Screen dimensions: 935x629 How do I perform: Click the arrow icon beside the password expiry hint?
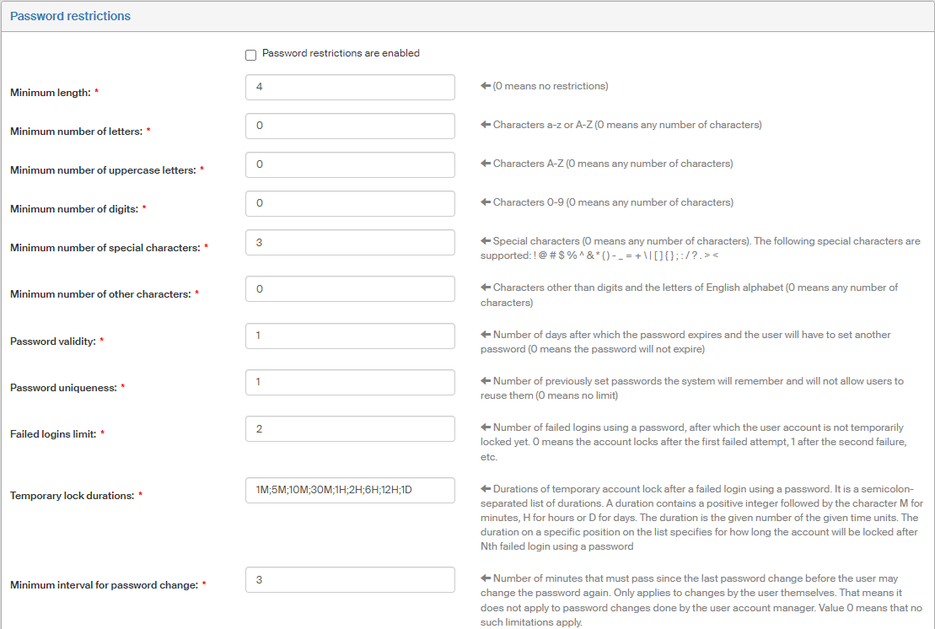486,335
